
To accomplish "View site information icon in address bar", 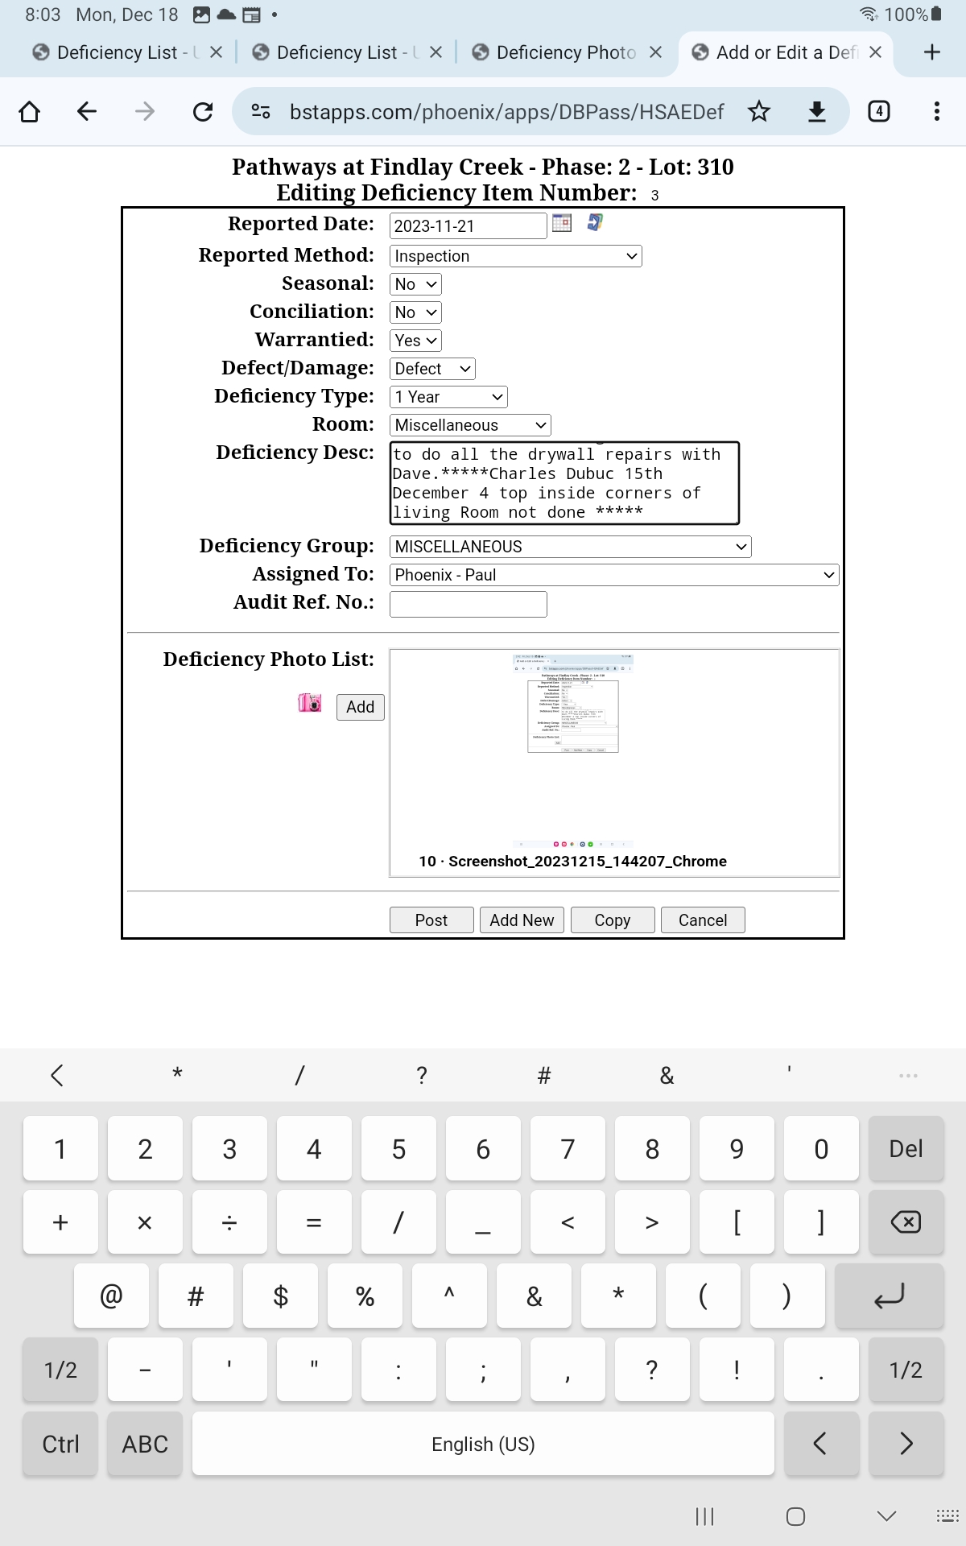I will click(261, 111).
